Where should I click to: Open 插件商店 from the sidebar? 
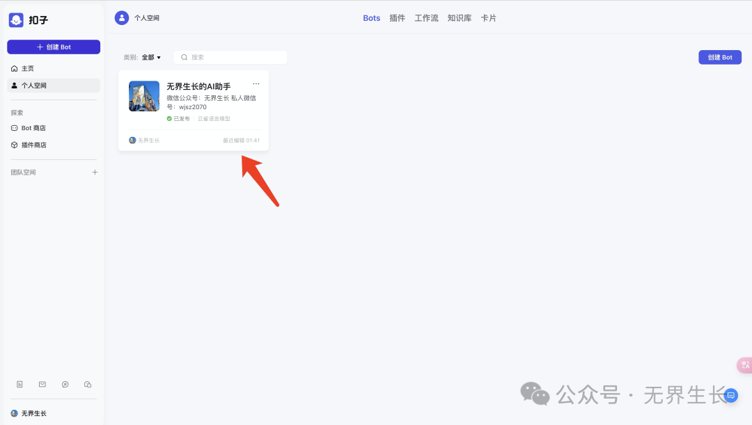tap(54, 145)
